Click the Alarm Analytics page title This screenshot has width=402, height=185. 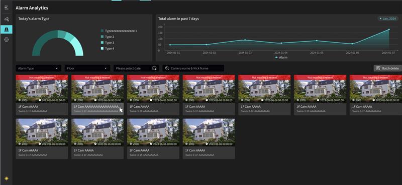pyautogui.click(x=32, y=8)
